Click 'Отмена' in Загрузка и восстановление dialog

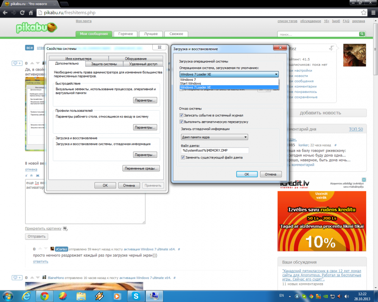(271, 174)
